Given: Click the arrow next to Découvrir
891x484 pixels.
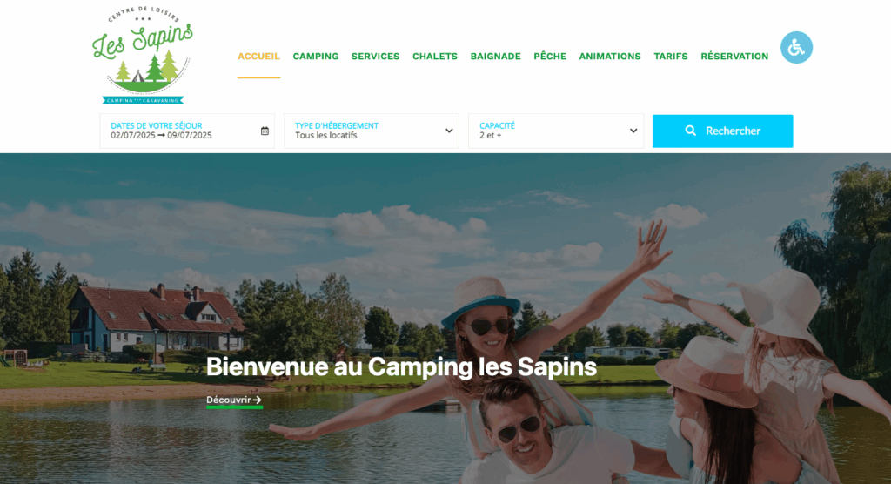Looking at the screenshot, I should point(258,400).
